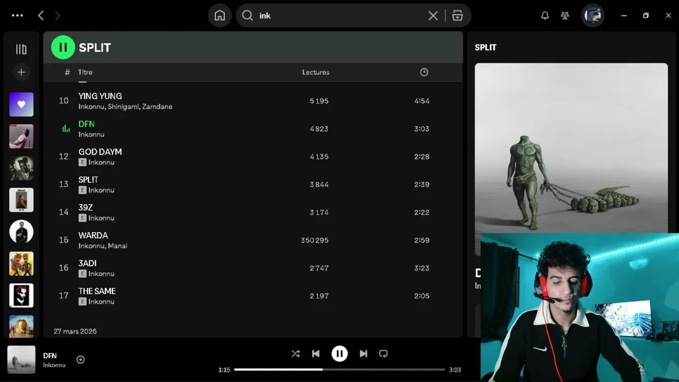This screenshot has width=679, height=382.
Task: Open the three-dots app menu
Action: click(x=18, y=15)
